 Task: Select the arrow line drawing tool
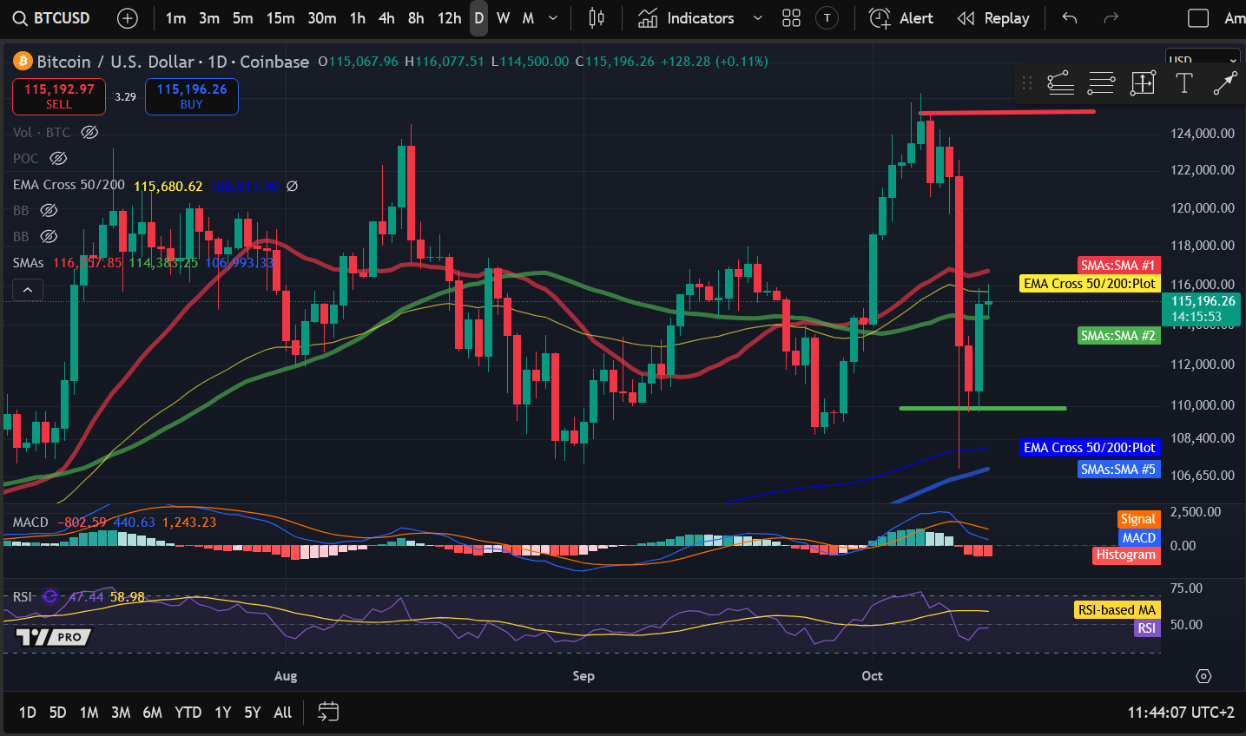coord(1224,83)
